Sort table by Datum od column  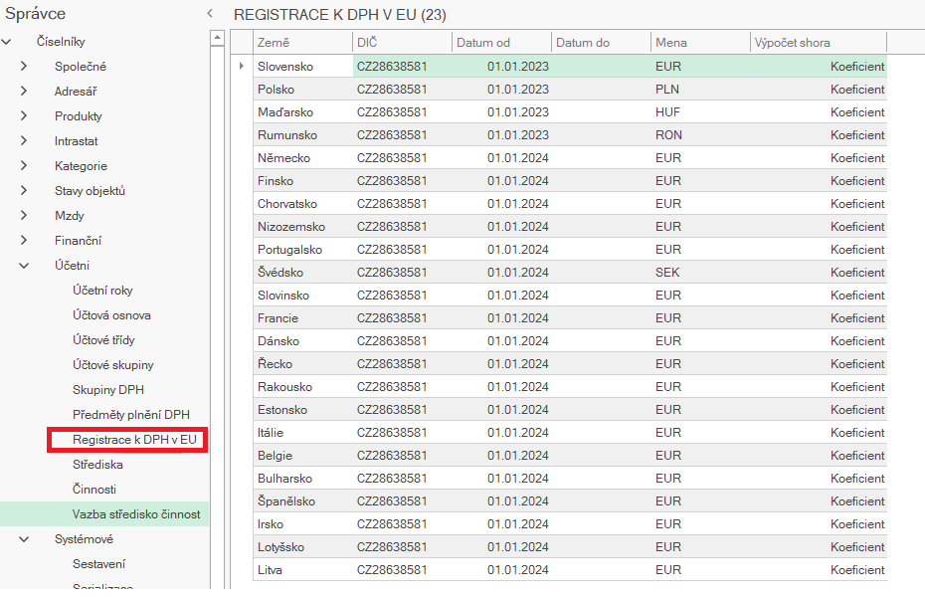point(502,43)
